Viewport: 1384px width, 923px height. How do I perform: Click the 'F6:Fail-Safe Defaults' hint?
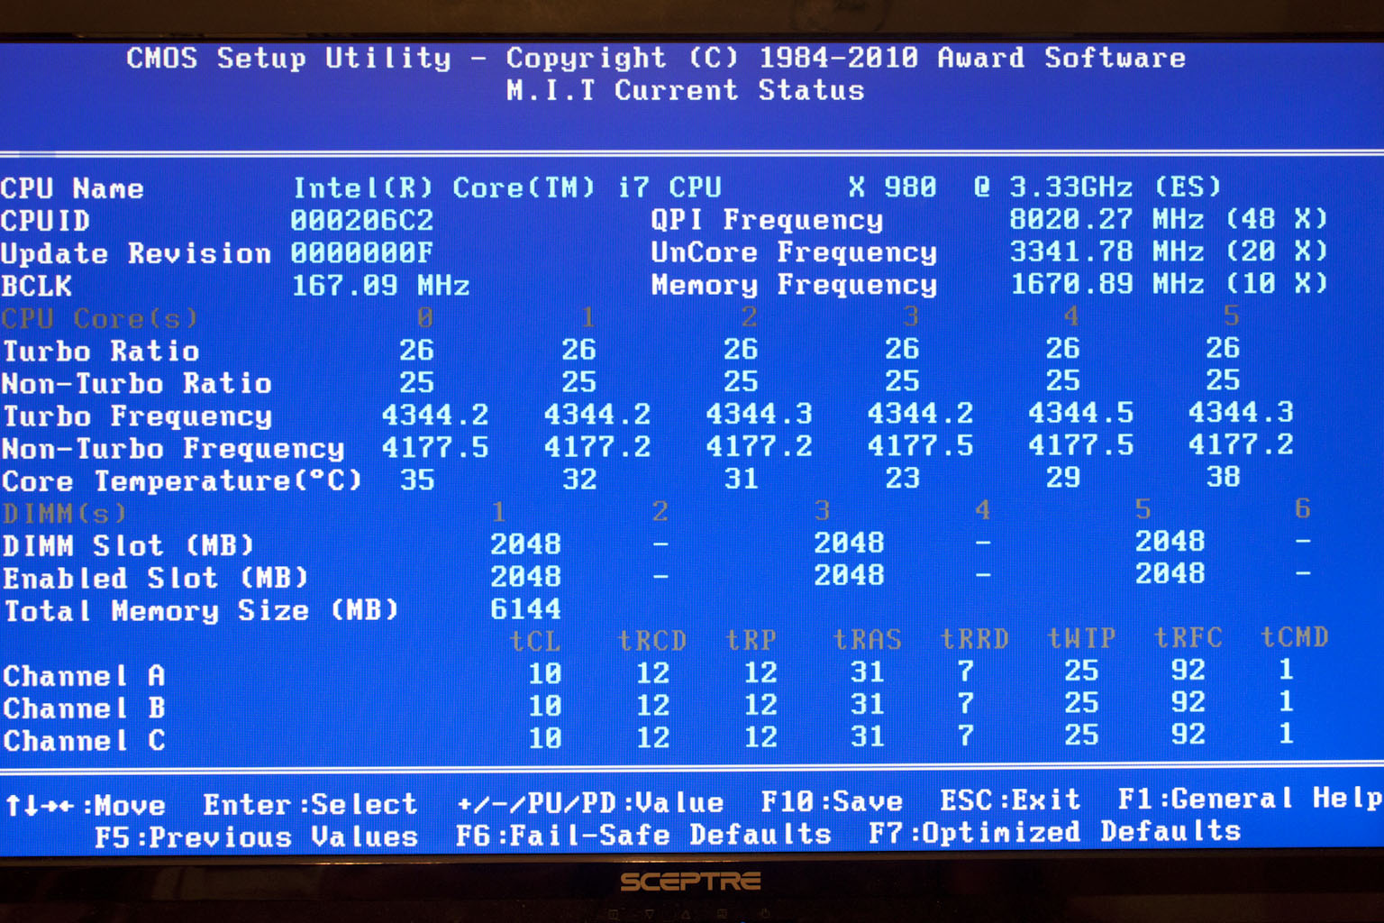[x=643, y=836]
